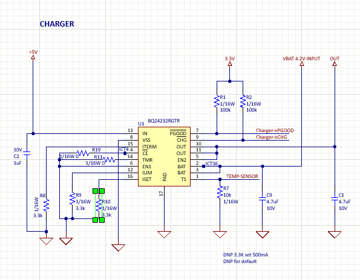The height and width of the screenshot is (280, 360).
Task: Select the U1 BQ24232RGTR chip body
Action: tap(164, 157)
